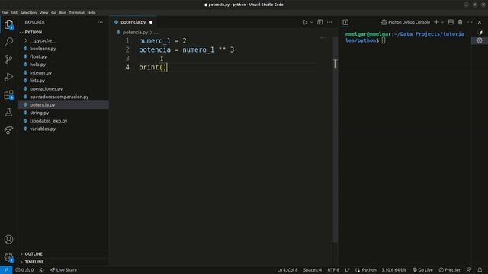
Task: Click Prettier in status bar
Action: tap(449, 270)
